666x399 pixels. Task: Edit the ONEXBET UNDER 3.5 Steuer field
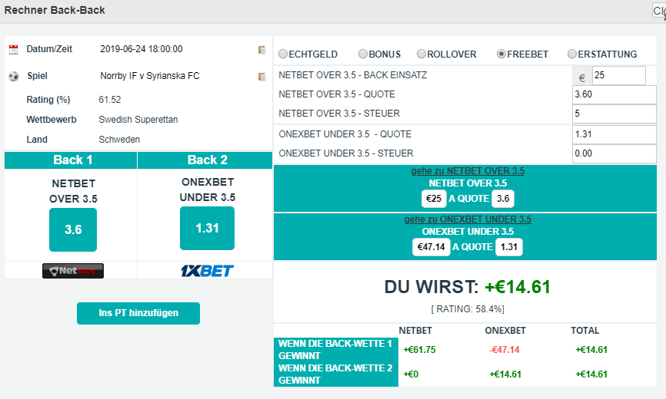pos(614,153)
